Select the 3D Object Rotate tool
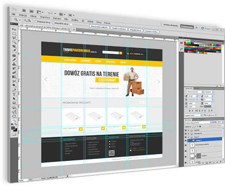This screenshot has height=186, width=225. coord(14,108)
